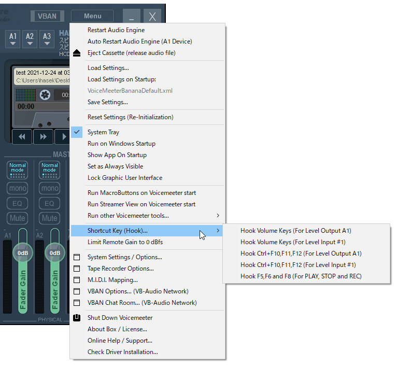397x366 pixels.
Task: Toggle Run Streamer View on Voicemeeter start
Action: click(147, 204)
